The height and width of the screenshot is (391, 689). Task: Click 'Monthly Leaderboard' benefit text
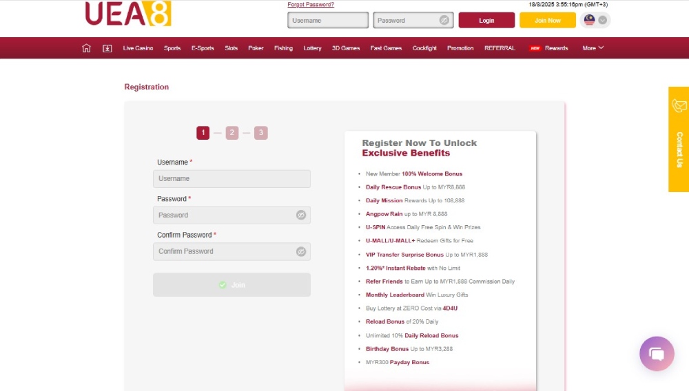point(395,295)
